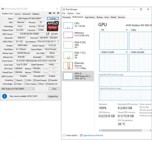152x146 pixels.
Task: Open the File menu in Task Manager
Action: coord(64,13)
